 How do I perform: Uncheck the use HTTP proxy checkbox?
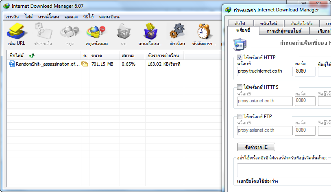[240, 57]
